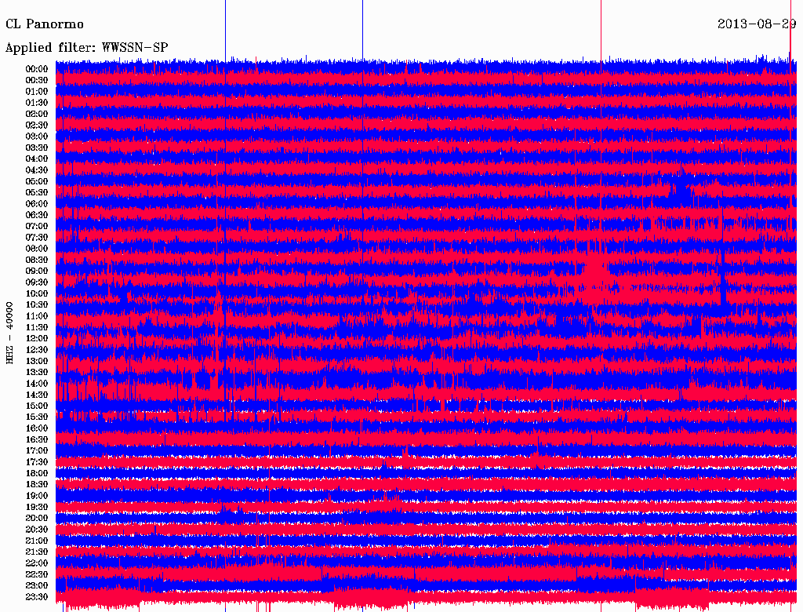Select the 18:30 time label

coord(37,484)
